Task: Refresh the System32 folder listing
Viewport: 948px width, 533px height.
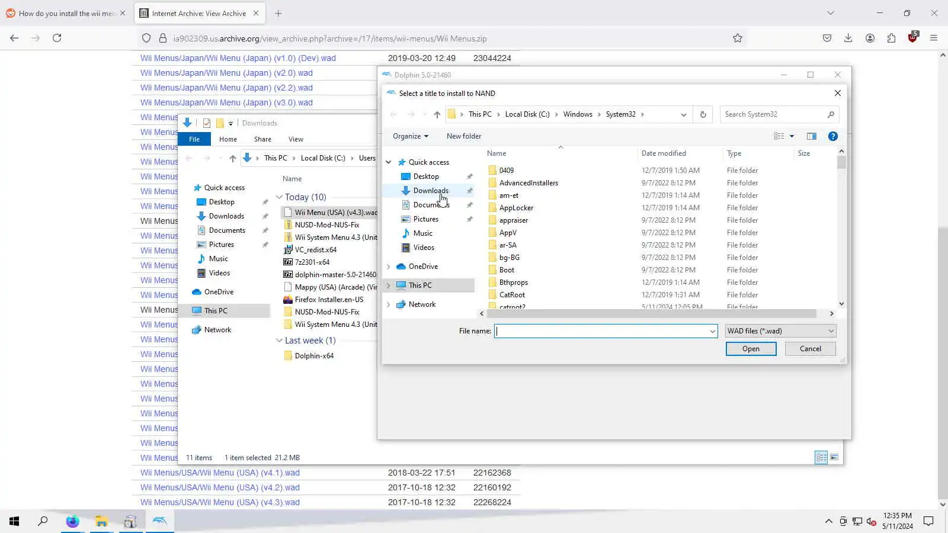Action: 703,114
